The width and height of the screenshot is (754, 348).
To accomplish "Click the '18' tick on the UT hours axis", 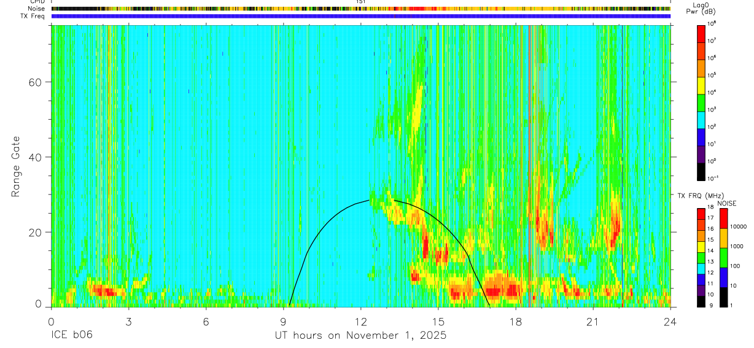I will (516, 322).
